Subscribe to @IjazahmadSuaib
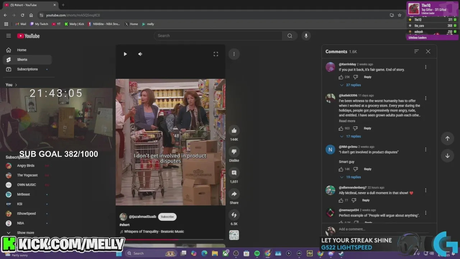 pos(167,217)
